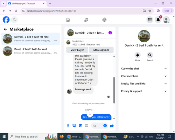Screen dimensions: 175x140
Task: Reload the page in Chrome
Action: point(16,11)
